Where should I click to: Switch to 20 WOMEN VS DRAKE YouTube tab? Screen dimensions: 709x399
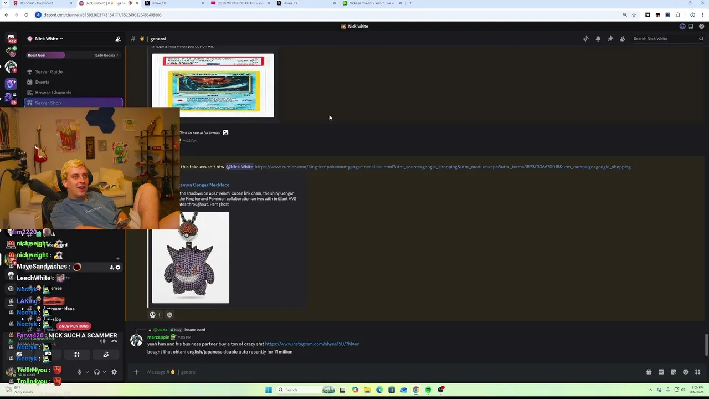241,3
